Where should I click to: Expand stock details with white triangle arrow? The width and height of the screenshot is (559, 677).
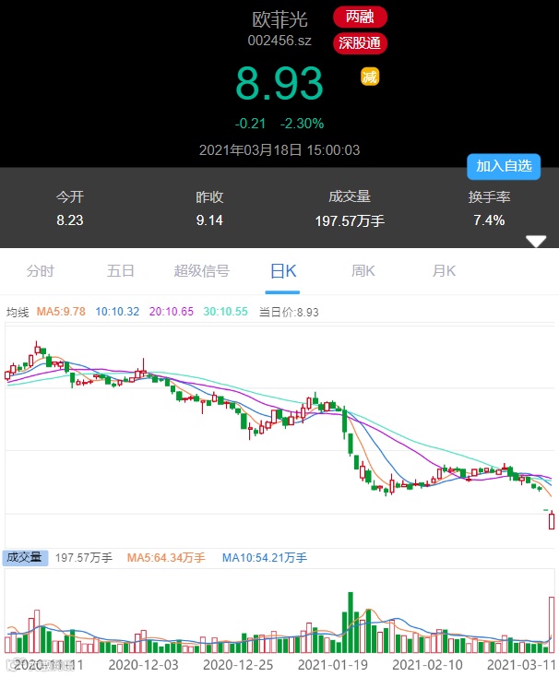(x=536, y=241)
